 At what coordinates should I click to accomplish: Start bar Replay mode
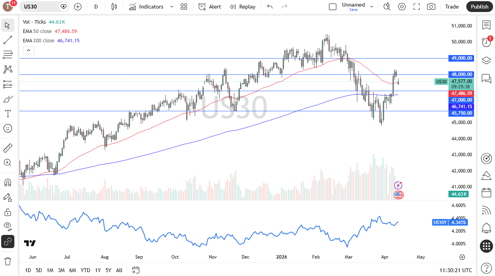pos(242,7)
